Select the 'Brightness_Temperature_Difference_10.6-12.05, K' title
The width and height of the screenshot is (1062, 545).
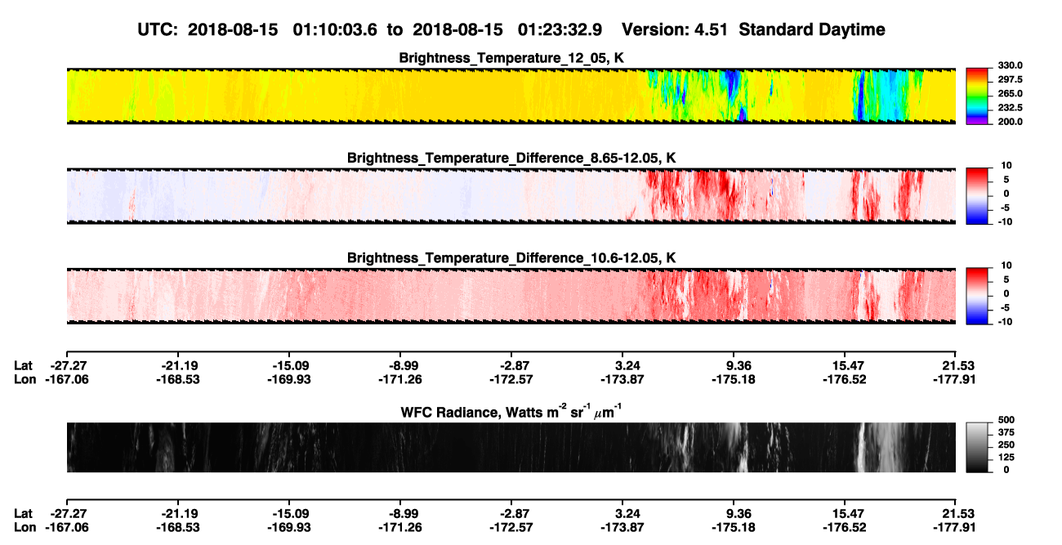coord(511,258)
